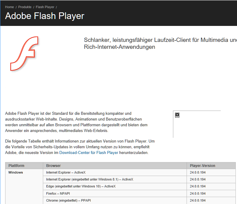Viewport: 237px width, 204px height.
Task: Open Download-Center für Flash Player link
Action: [89, 153]
